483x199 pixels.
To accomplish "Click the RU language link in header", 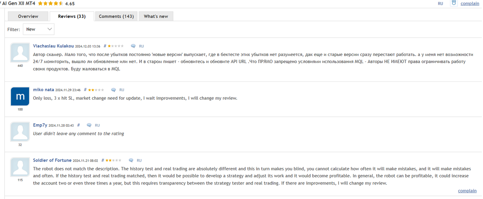I will click(x=440, y=3).
